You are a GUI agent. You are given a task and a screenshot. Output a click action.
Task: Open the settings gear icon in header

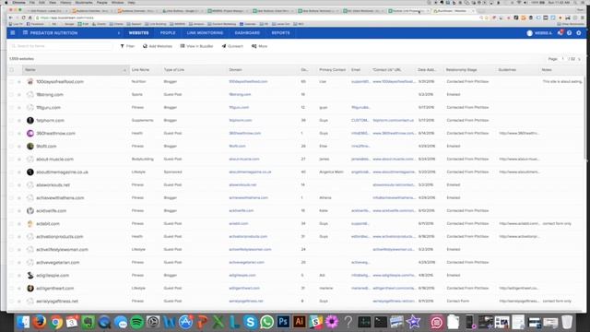pos(579,33)
